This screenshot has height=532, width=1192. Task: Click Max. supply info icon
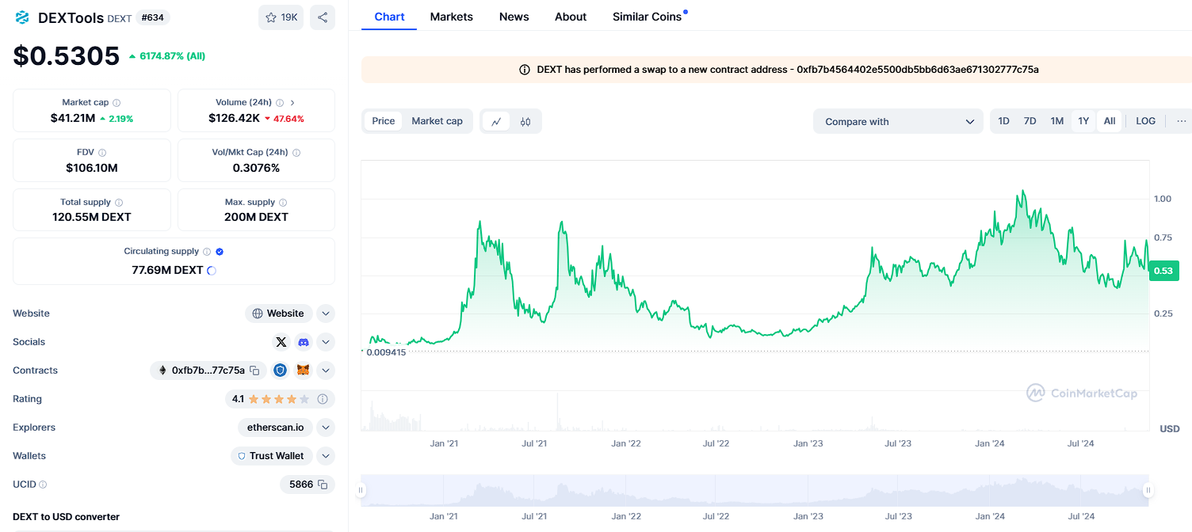pos(283,203)
